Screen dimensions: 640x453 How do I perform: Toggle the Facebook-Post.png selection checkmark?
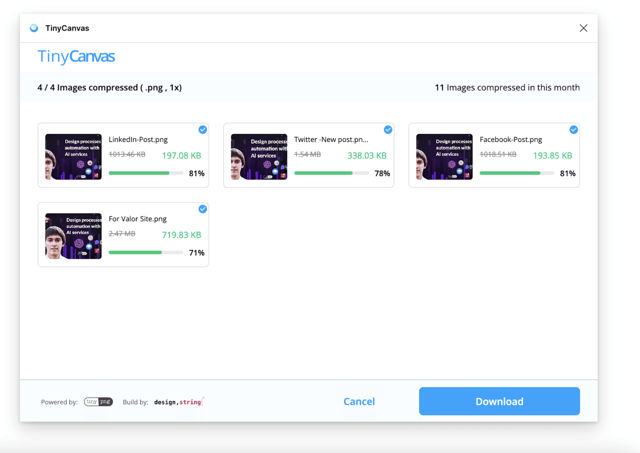[573, 130]
